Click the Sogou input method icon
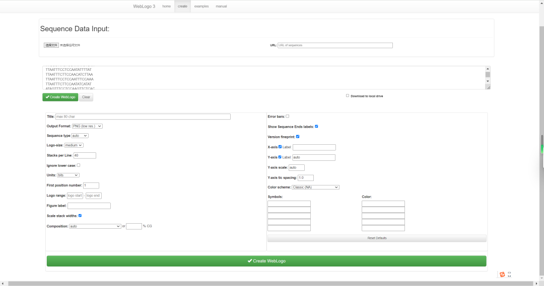The image size is (544, 286). [x=502, y=274]
